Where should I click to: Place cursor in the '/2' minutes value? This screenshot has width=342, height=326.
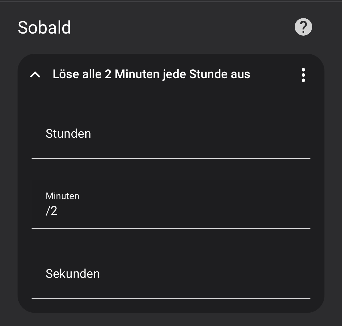51,211
